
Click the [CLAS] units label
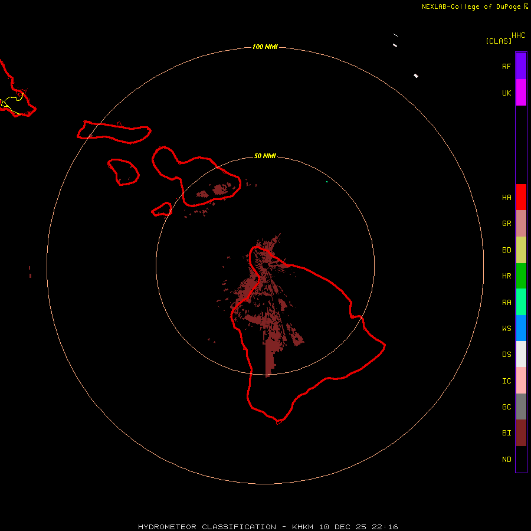tap(499, 41)
